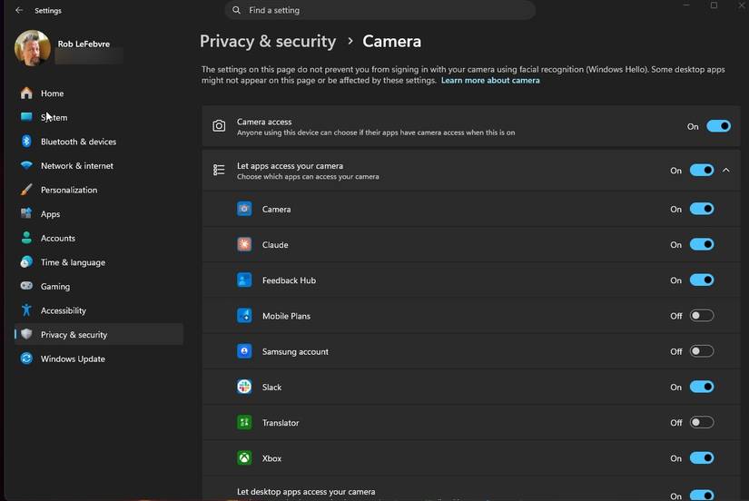Click Rob LeFebvre profile picture
The height and width of the screenshot is (501, 749).
(x=33, y=48)
